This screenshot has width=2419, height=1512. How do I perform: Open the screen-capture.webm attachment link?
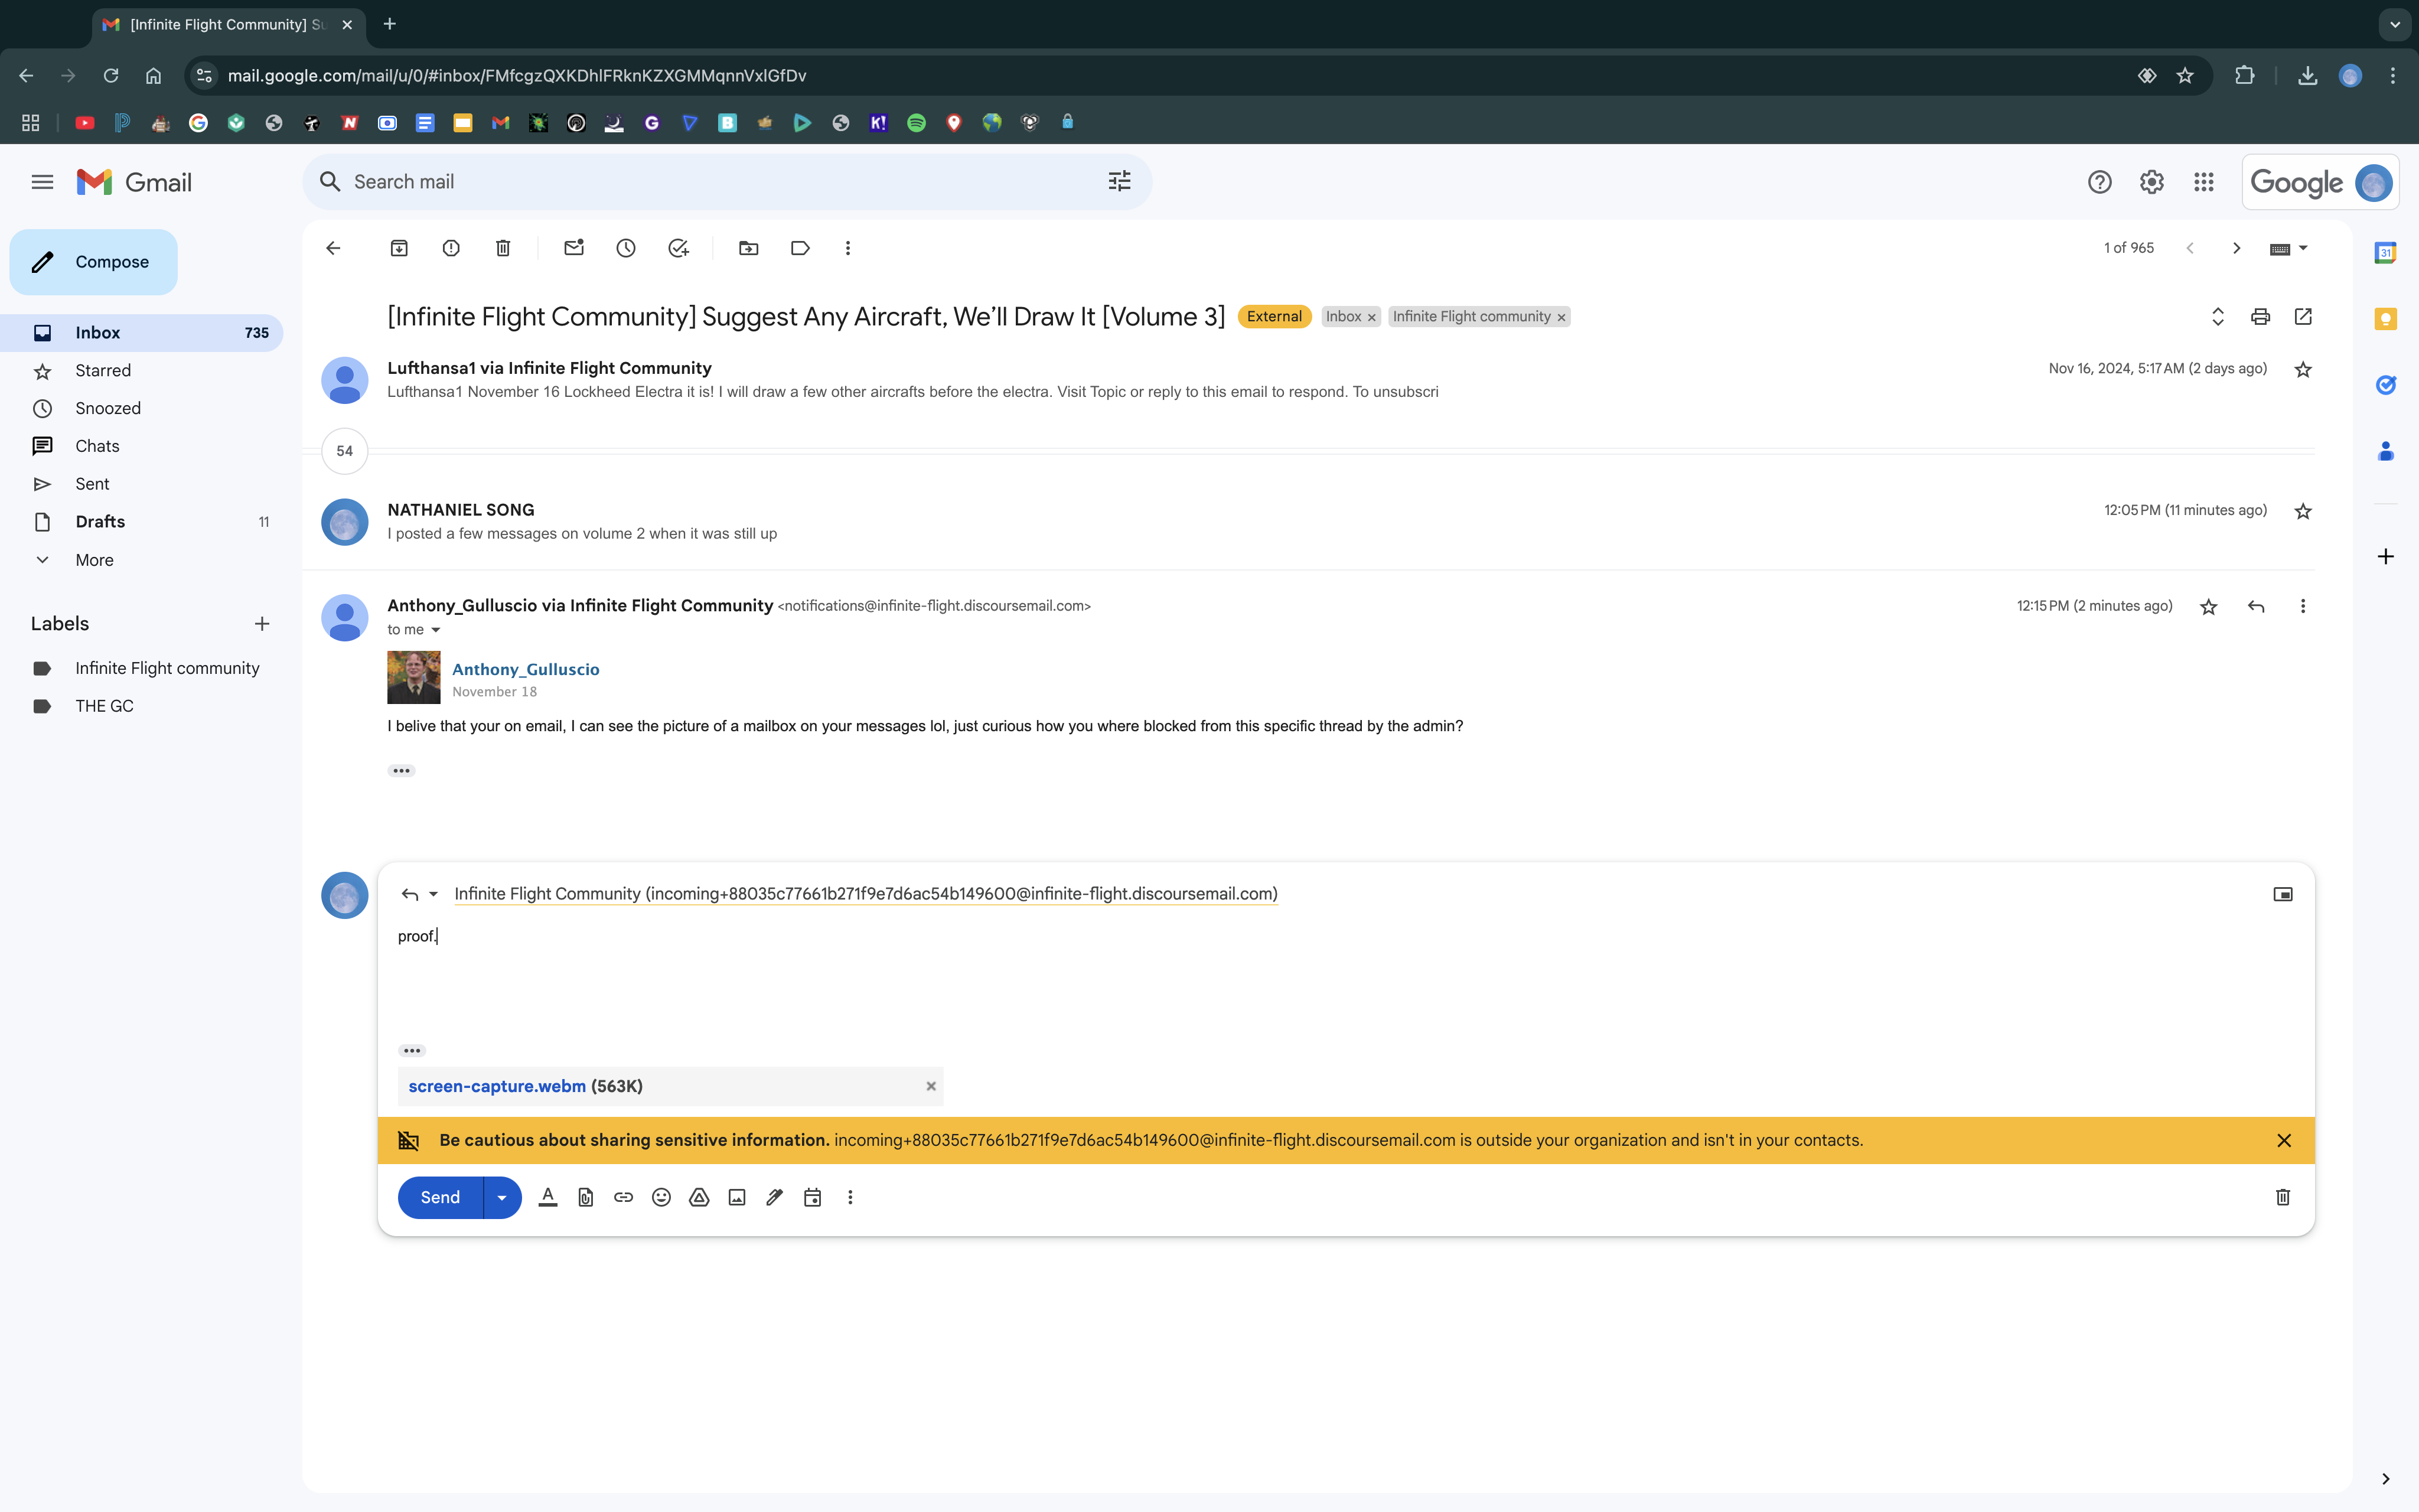(x=497, y=1086)
